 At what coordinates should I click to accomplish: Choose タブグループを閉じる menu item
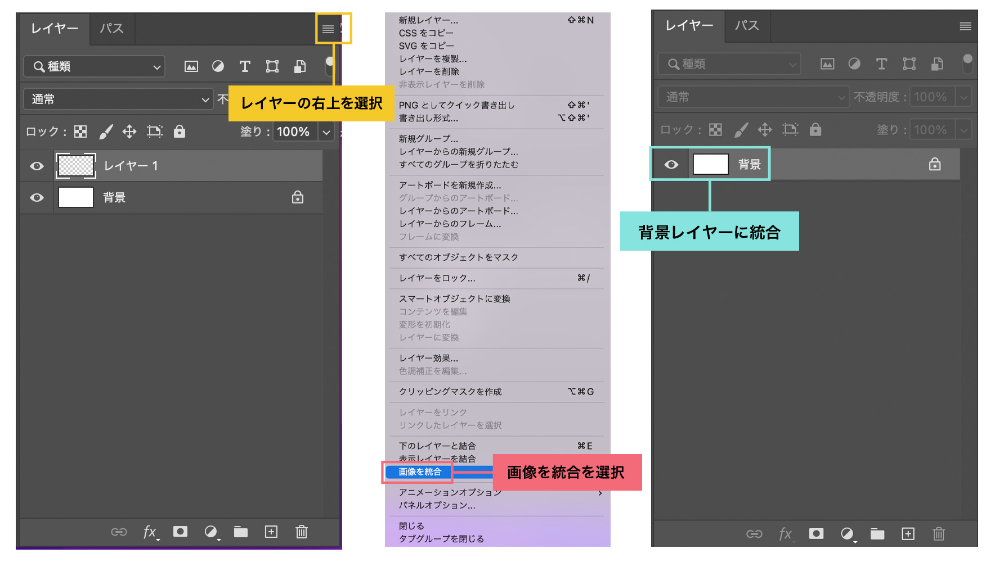point(441,539)
